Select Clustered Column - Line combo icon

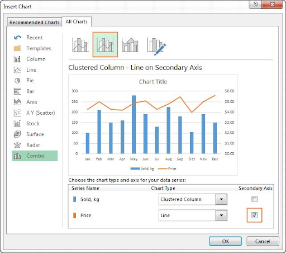click(80, 45)
